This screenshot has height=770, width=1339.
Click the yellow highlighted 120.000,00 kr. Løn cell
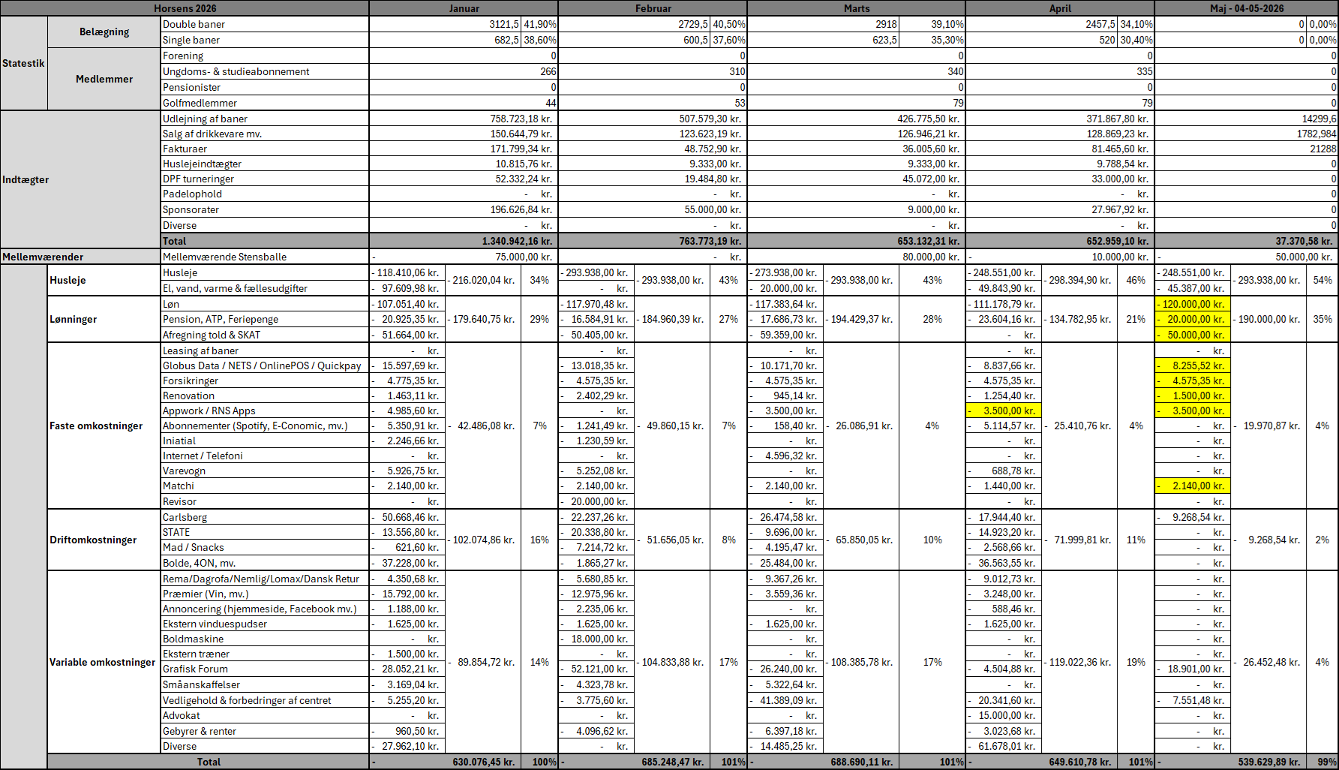(1193, 304)
